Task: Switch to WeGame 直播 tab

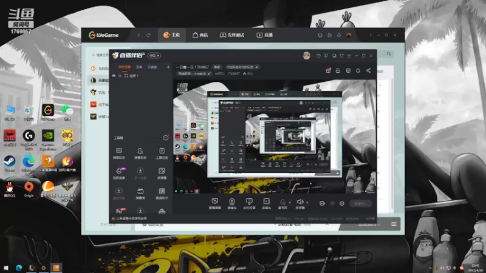Action: coord(265,35)
